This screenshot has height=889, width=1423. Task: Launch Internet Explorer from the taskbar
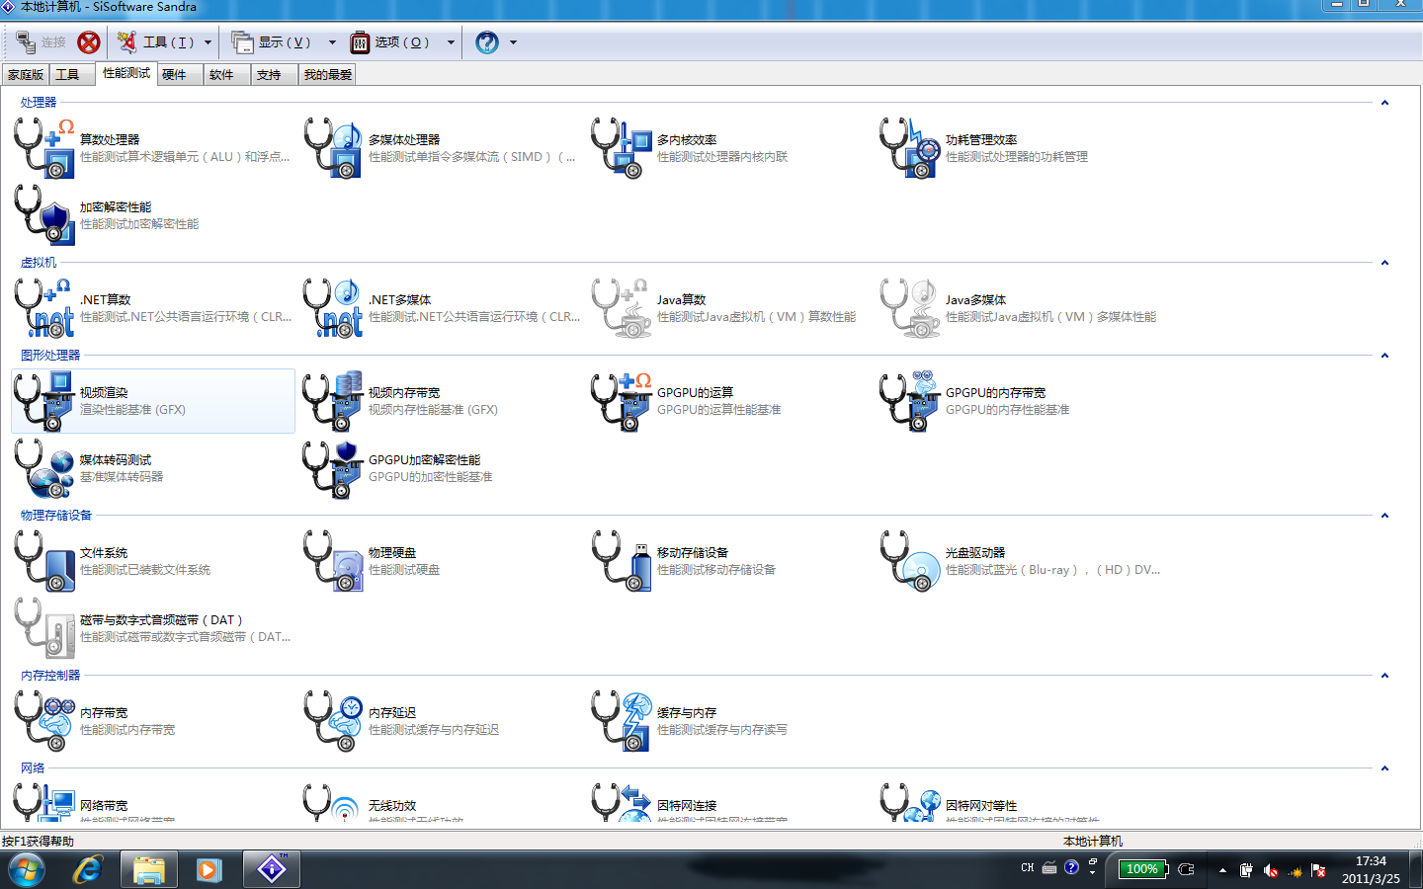[88, 869]
